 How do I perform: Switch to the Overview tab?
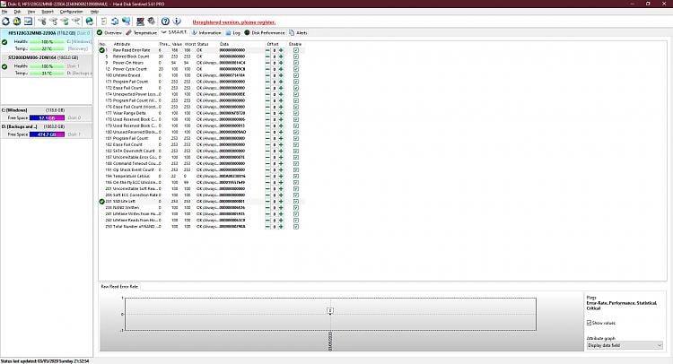click(109, 32)
